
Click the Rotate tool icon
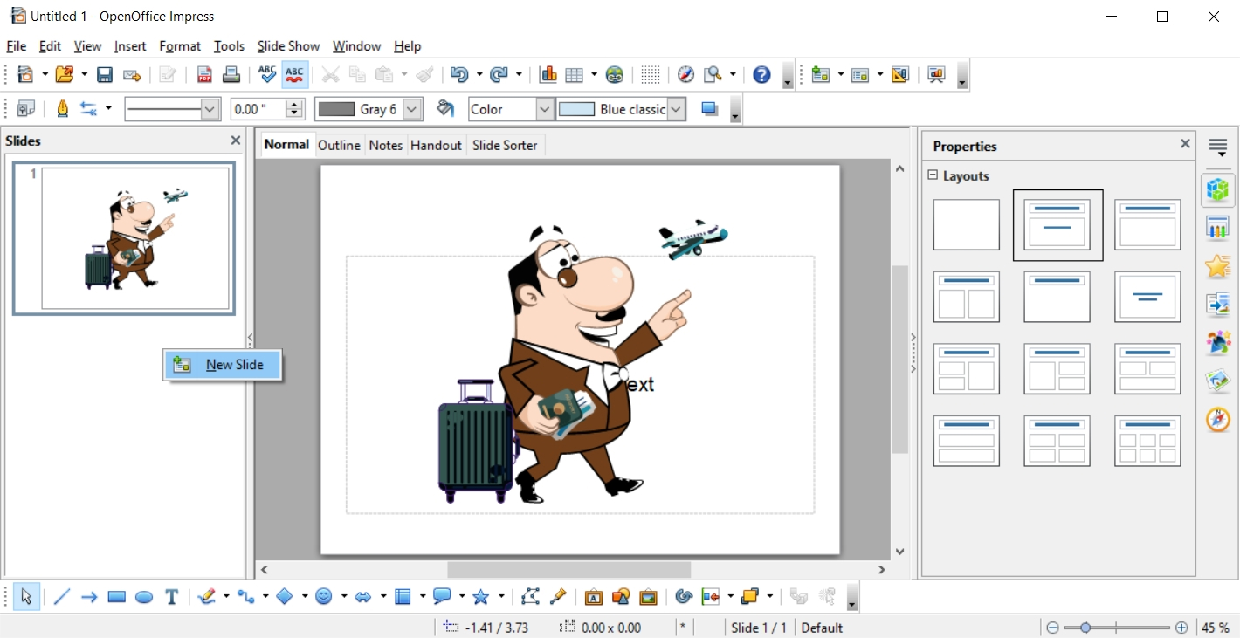coord(684,597)
